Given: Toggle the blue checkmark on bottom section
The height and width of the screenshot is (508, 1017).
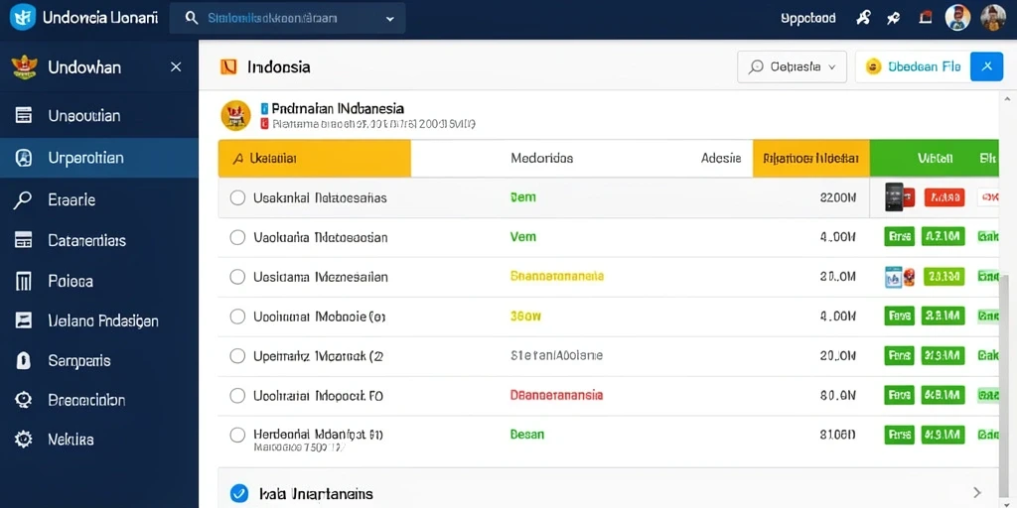Looking at the screenshot, I should 238,494.
